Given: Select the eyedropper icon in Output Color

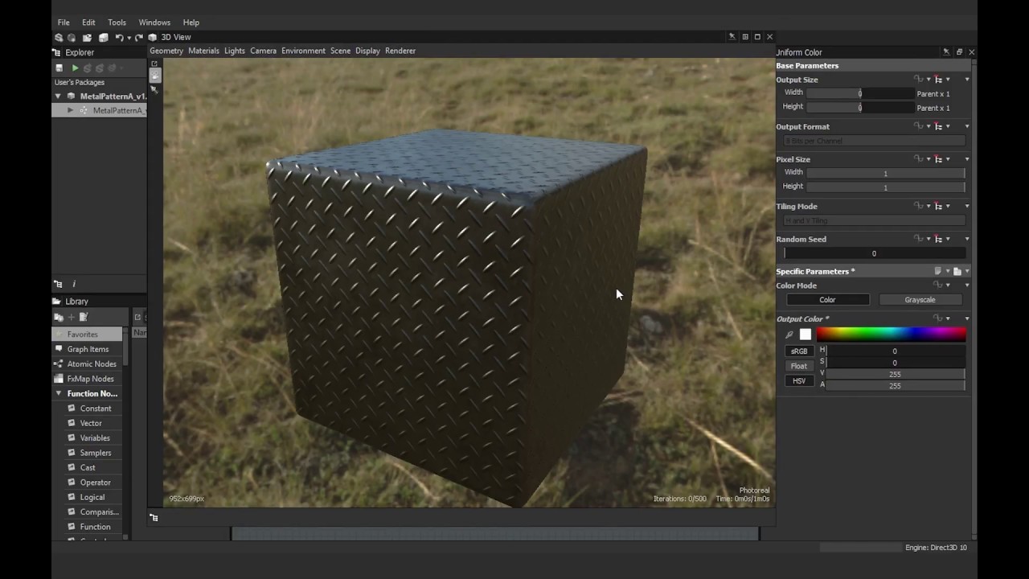Looking at the screenshot, I should click(789, 333).
